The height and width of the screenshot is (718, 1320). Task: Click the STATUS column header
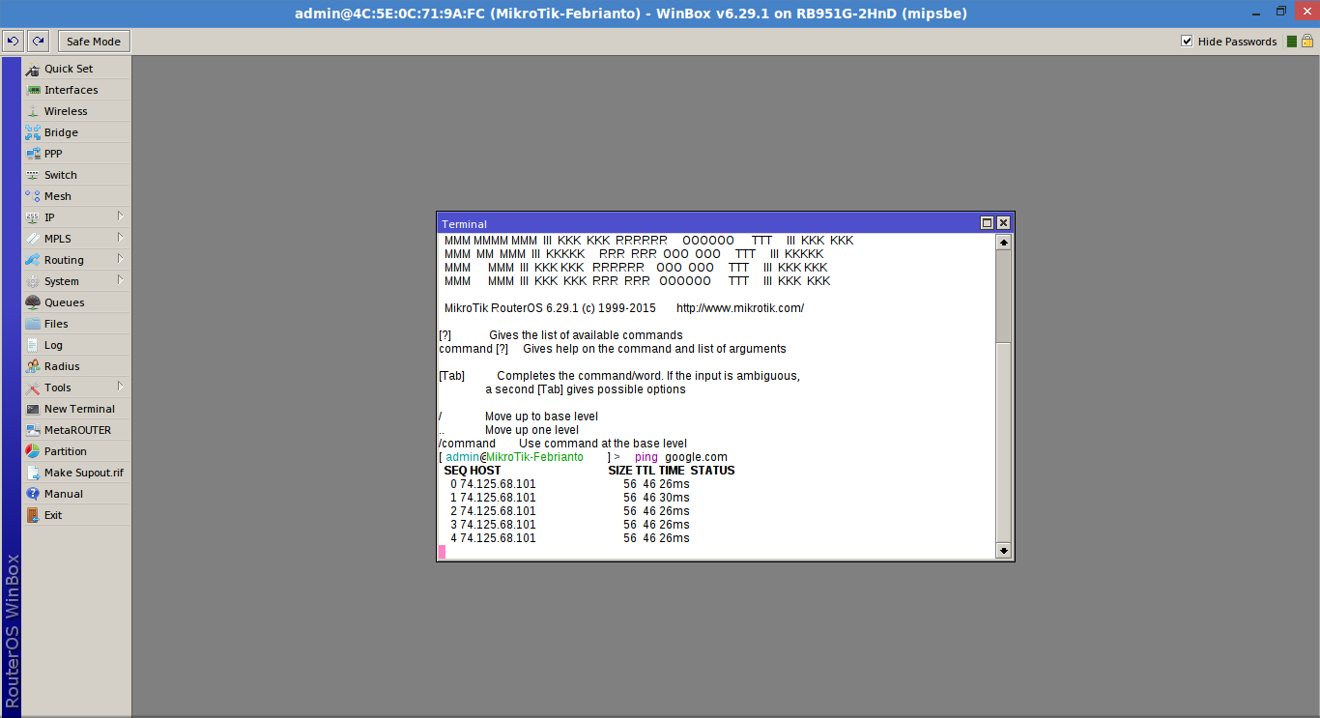(x=712, y=471)
